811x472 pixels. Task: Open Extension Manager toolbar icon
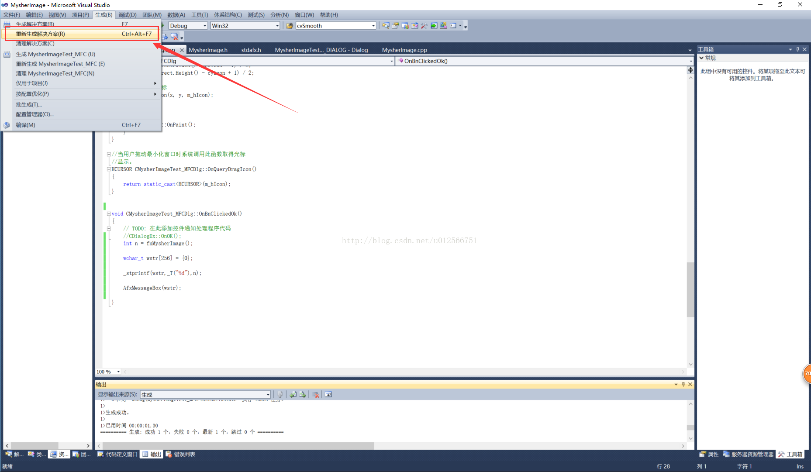443,26
